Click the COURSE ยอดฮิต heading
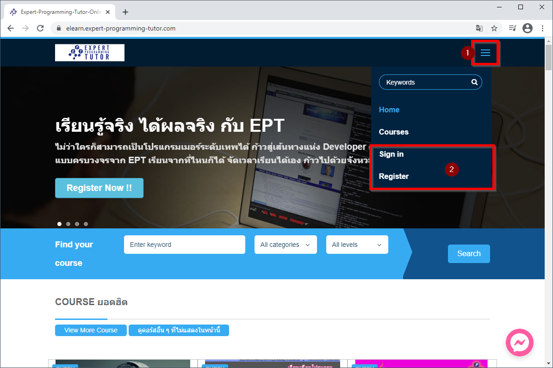 pos(91,302)
